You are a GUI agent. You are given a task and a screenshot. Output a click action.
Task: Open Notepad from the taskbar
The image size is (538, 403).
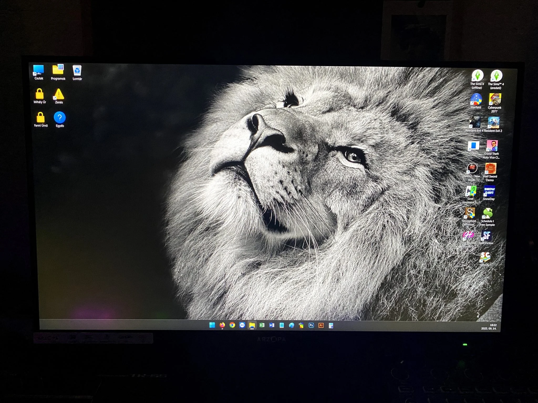click(282, 325)
